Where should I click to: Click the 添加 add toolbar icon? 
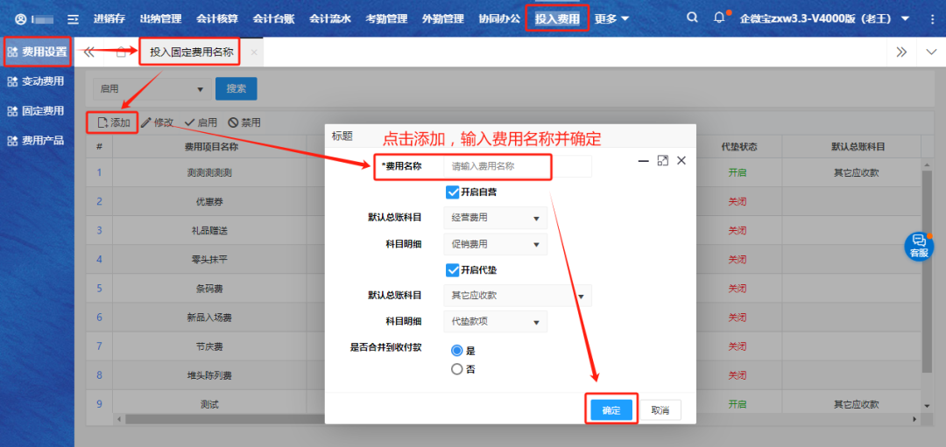coord(103,122)
